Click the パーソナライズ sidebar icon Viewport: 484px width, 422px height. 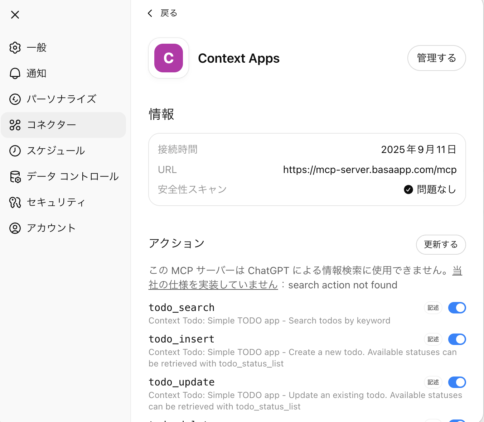[15, 99]
